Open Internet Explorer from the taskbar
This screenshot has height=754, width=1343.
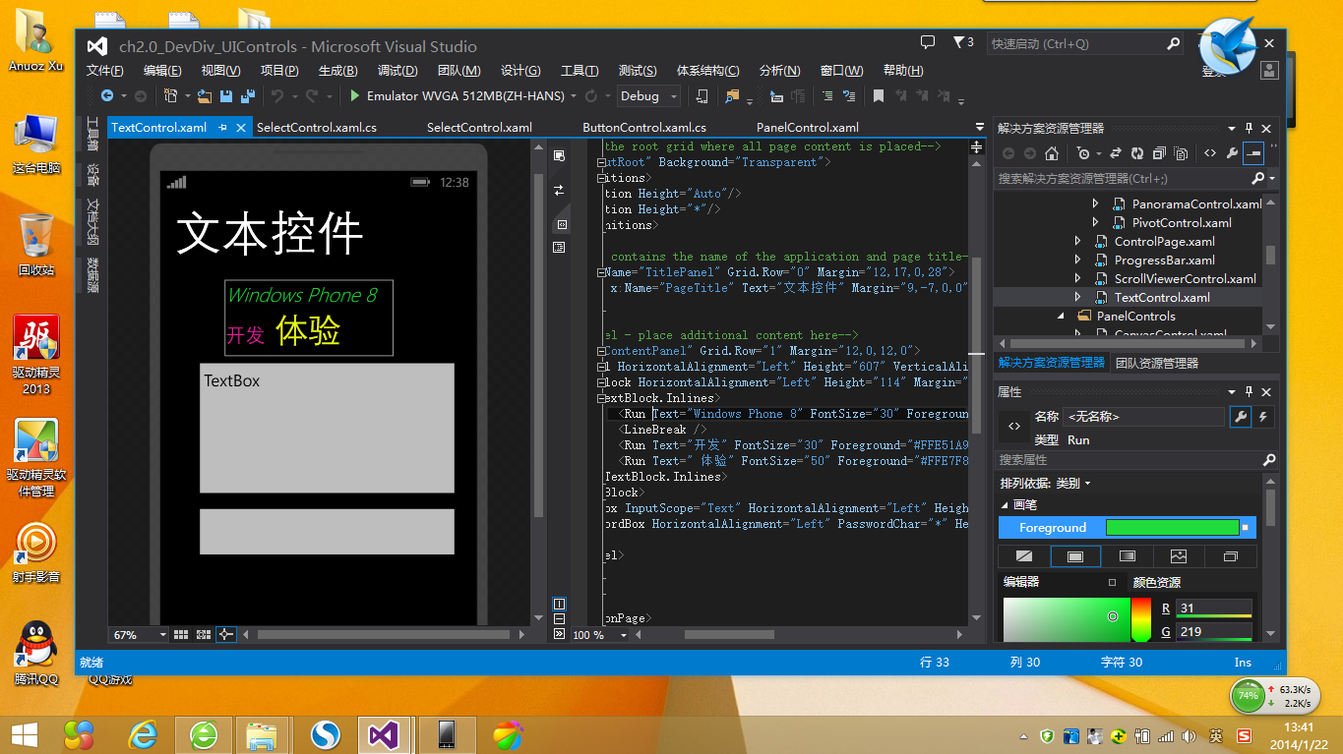pos(143,733)
